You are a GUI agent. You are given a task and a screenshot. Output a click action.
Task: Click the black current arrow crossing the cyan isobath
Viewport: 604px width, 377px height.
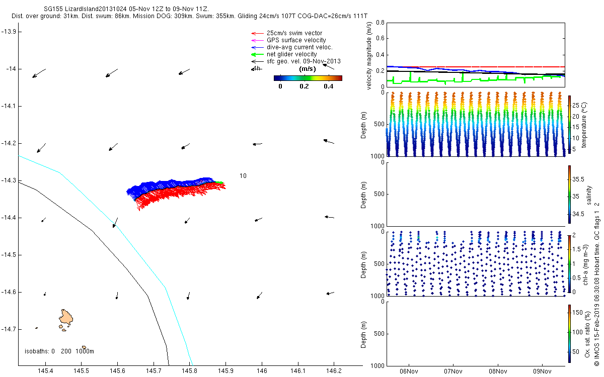[x=115, y=223]
